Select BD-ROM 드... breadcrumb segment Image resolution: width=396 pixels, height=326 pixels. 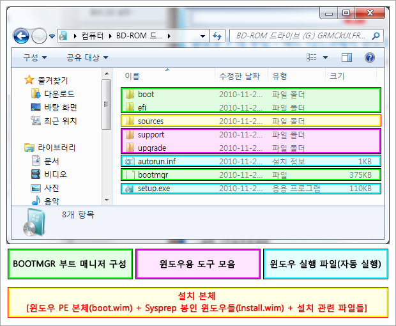point(139,36)
